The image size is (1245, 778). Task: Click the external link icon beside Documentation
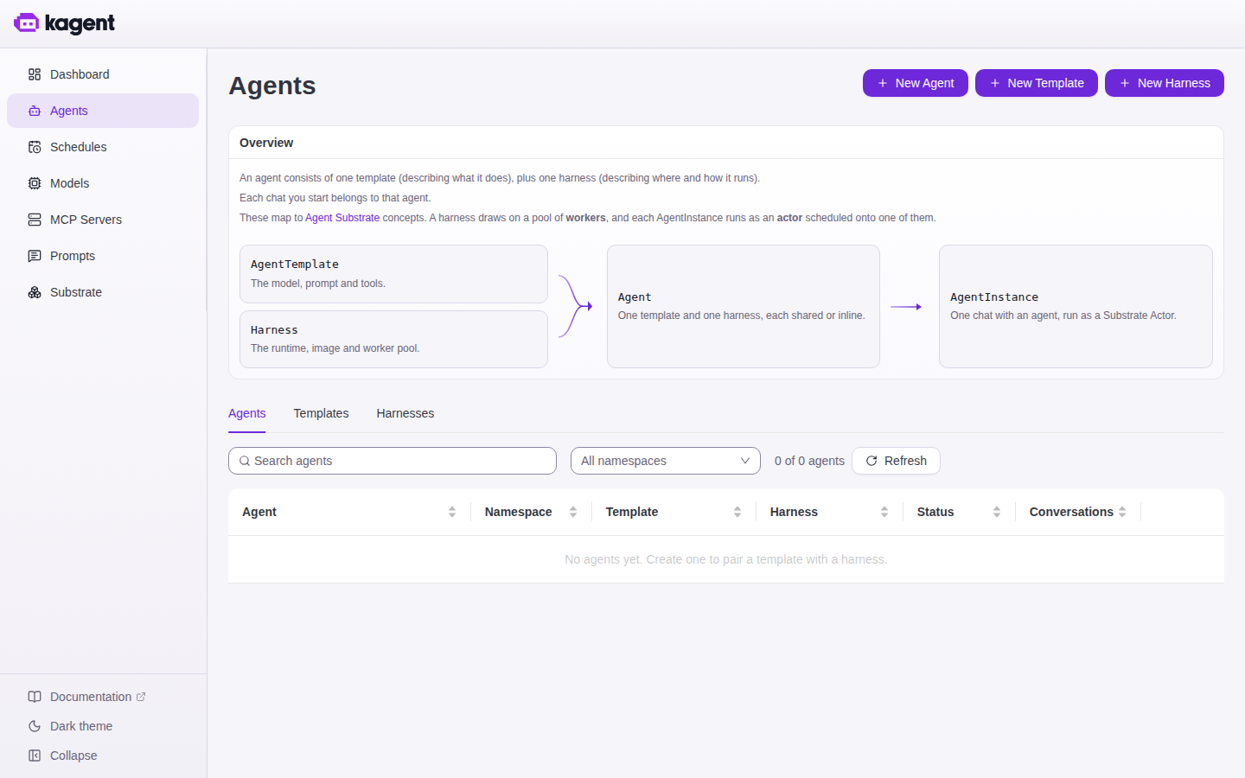(141, 697)
